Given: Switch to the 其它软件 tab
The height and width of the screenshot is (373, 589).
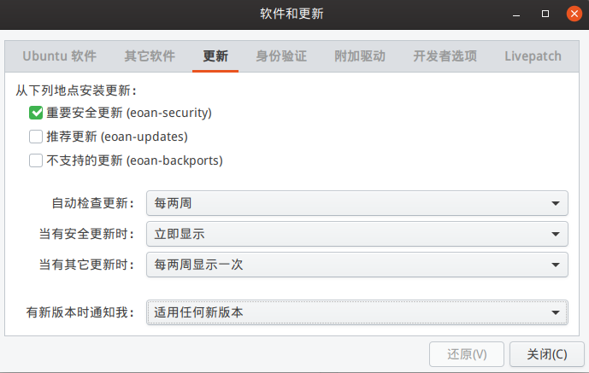Looking at the screenshot, I should click(150, 56).
